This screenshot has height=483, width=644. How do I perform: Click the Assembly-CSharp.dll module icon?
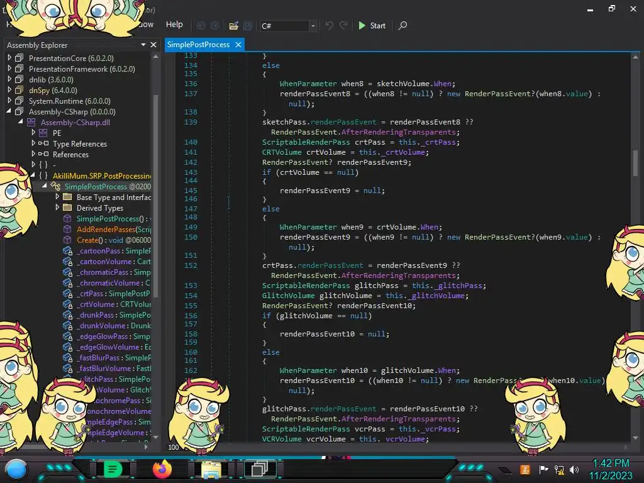[31, 122]
